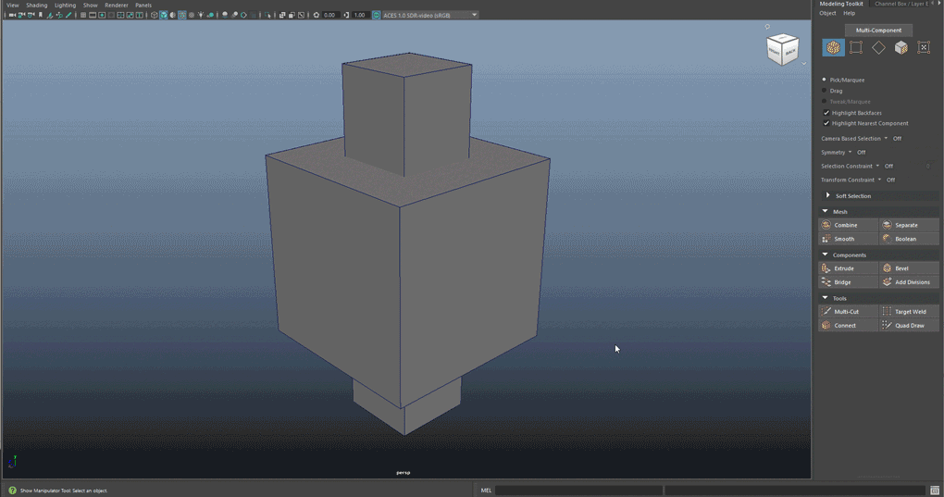This screenshot has width=944, height=497.
Task: Click the Extrude tool icon
Action: [826, 268]
